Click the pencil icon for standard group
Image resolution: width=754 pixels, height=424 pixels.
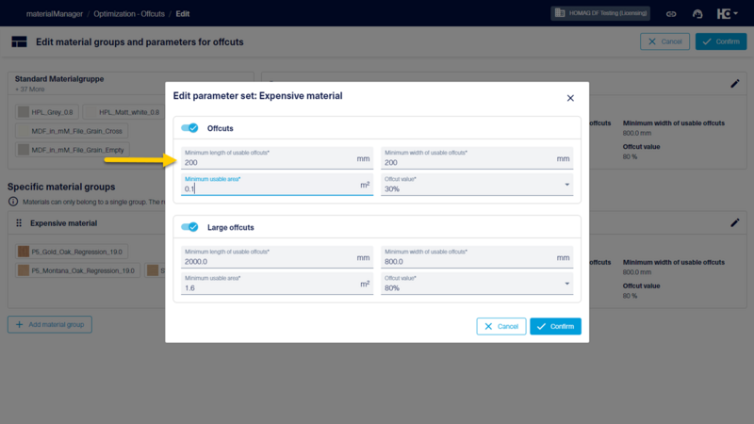point(735,84)
